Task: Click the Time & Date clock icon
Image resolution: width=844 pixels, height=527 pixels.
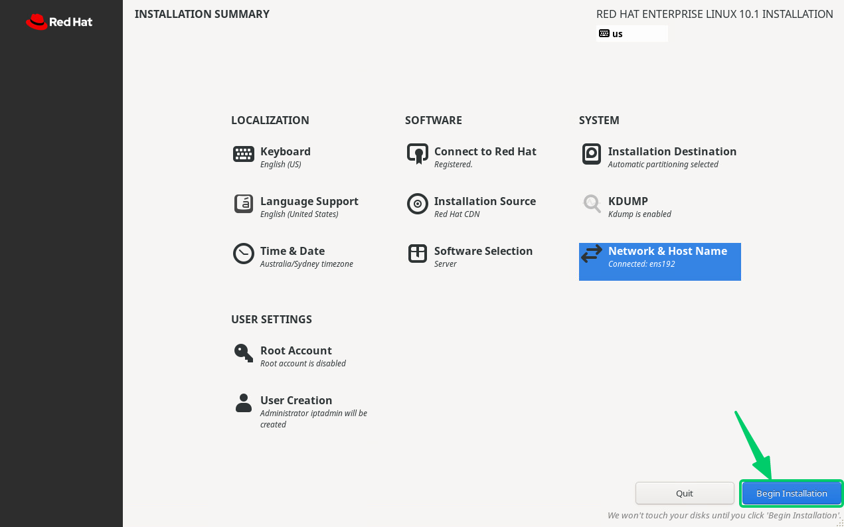Action: tap(244, 254)
